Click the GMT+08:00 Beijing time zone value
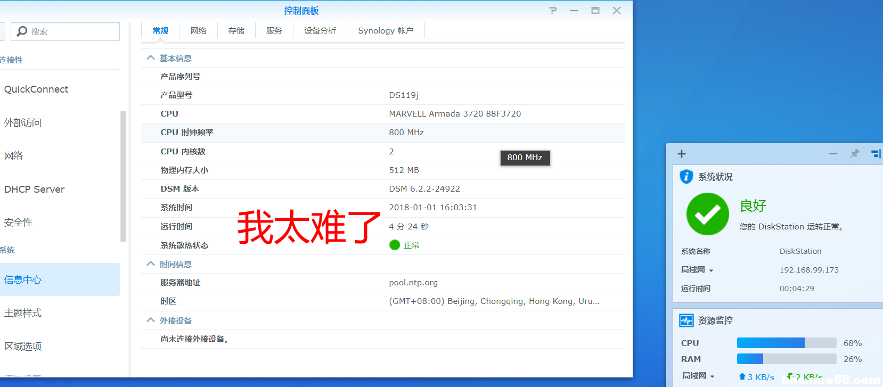The height and width of the screenshot is (387, 883). (494, 301)
